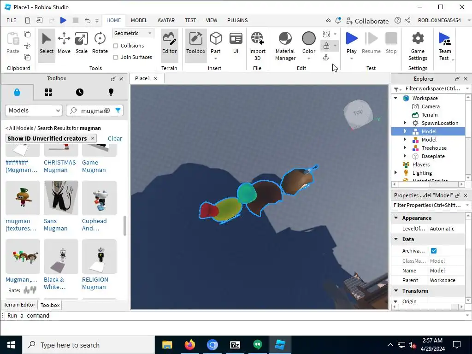Image resolution: width=472 pixels, height=354 pixels.
Task: Switch to the AVATAR ribbon tab
Action: click(x=166, y=20)
